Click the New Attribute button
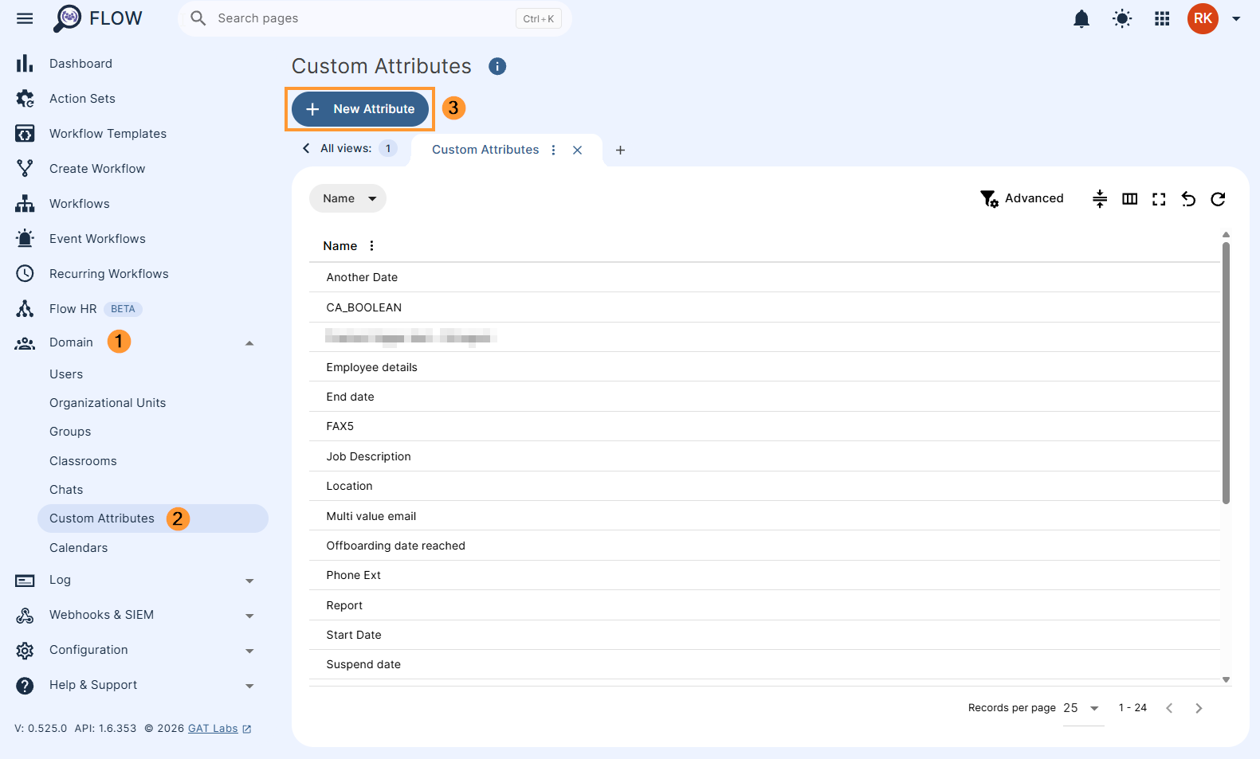This screenshot has width=1260, height=759. 360,109
